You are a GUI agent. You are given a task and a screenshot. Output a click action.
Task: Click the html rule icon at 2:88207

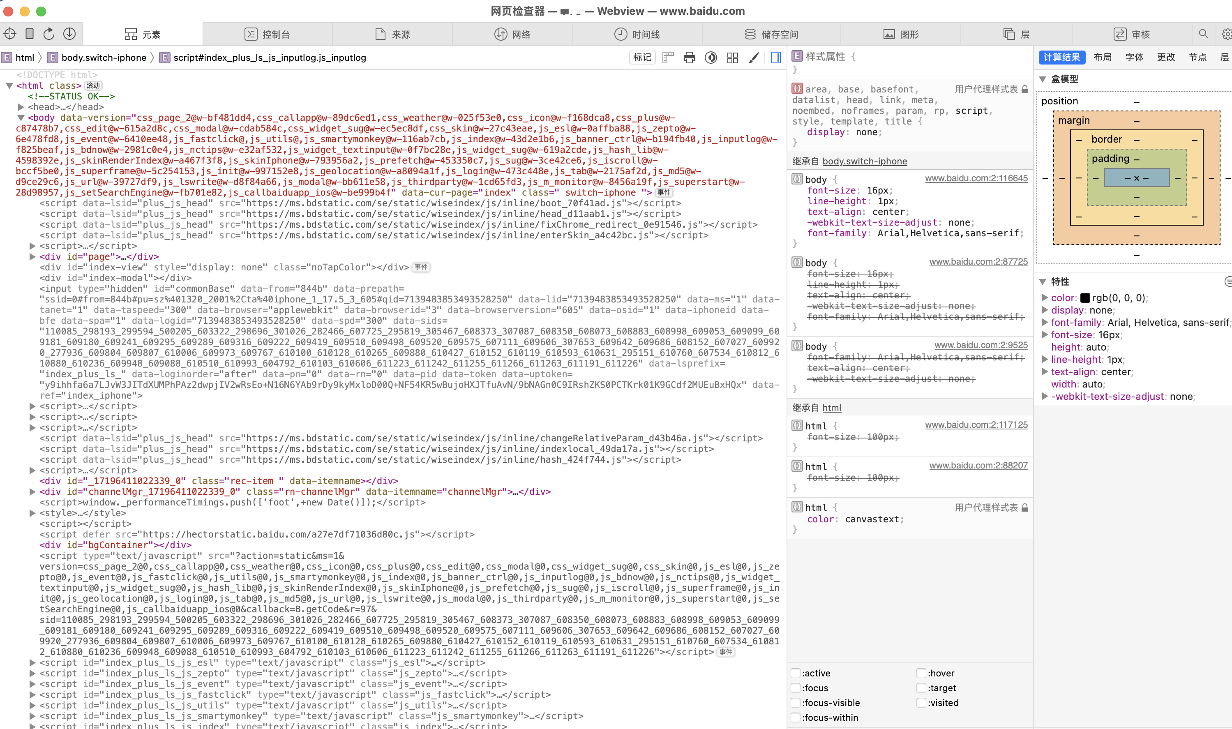[x=797, y=466]
